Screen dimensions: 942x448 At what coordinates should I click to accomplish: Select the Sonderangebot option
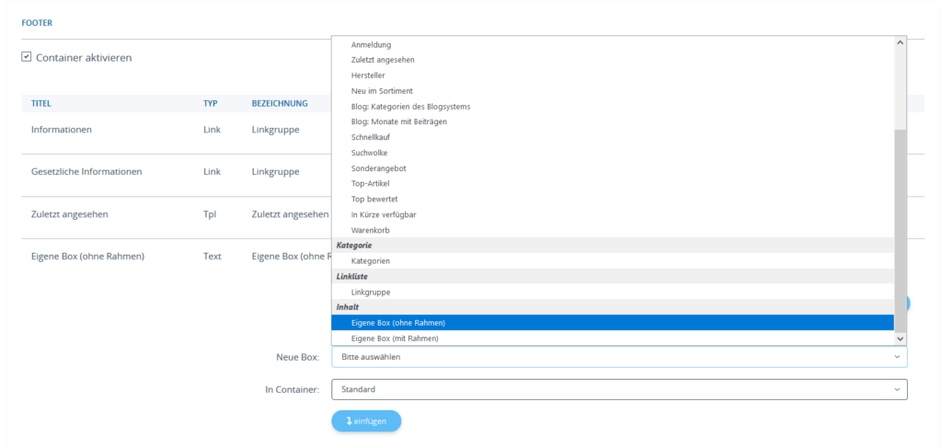378,168
